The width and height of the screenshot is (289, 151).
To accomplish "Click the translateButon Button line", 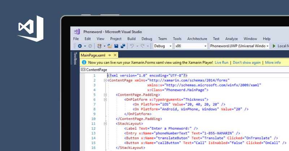I will (x=201, y=138).
